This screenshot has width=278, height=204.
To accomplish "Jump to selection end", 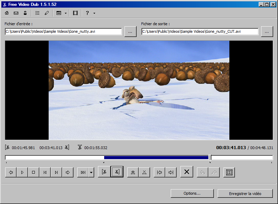I will pyautogui.click(x=171, y=172).
